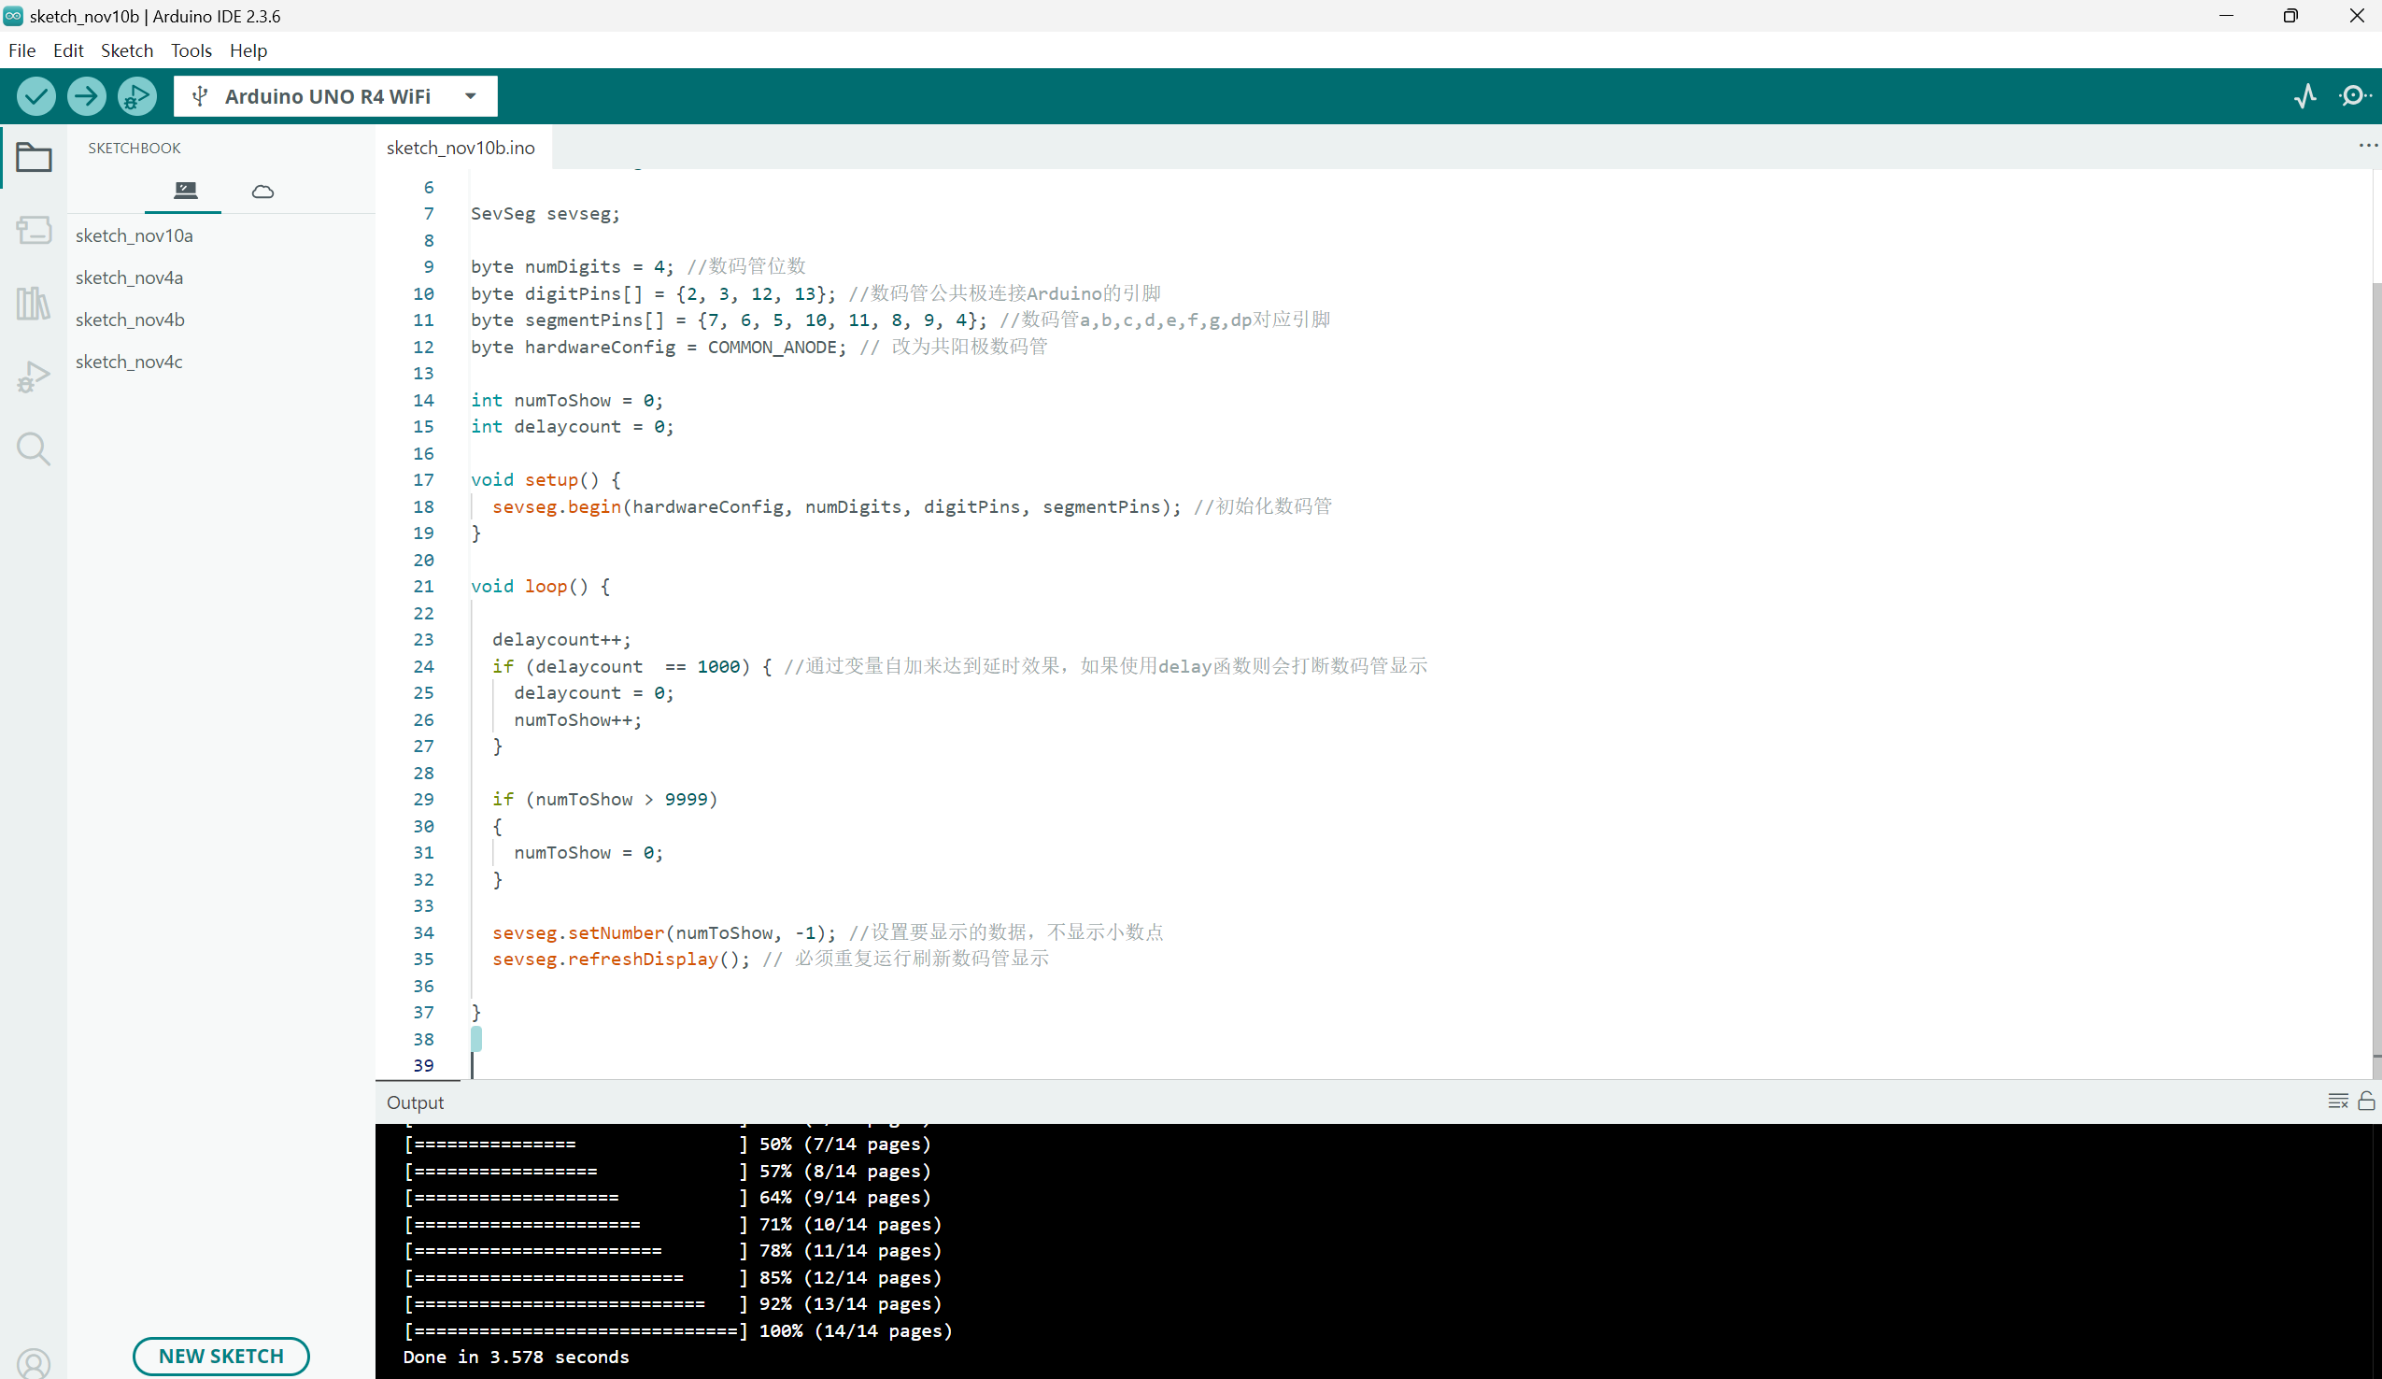
Task: Switch to Cloud sketchbook view
Action: coord(262,192)
